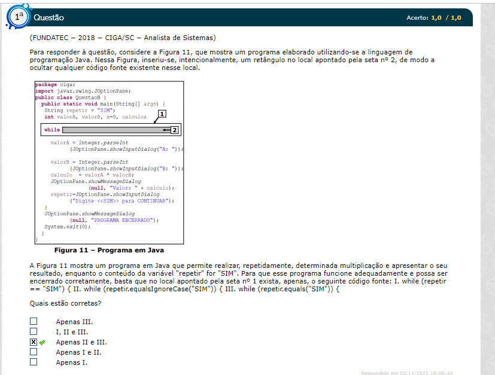Click the "Figura 11 – Programa em Java" caption
495x375 pixels.
coord(109,250)
